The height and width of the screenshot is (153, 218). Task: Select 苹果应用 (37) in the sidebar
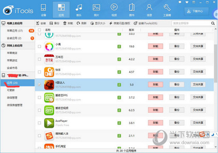pos(18,31)
